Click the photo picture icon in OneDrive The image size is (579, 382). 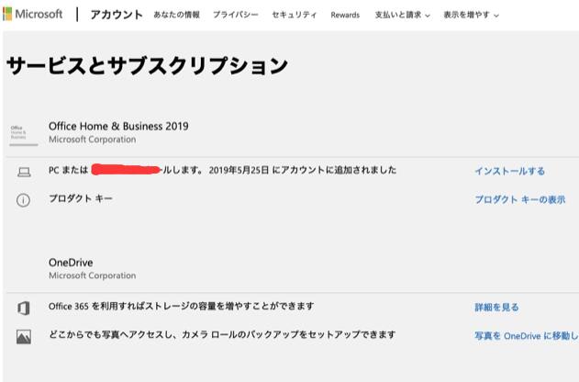pos(24,337)
